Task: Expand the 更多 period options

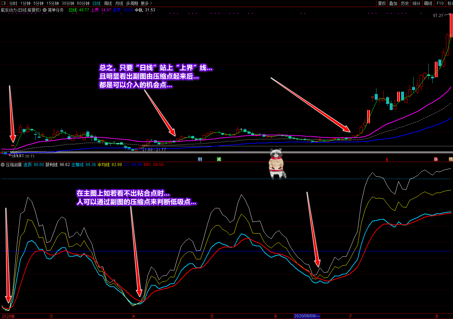Action: coord(146,3)
